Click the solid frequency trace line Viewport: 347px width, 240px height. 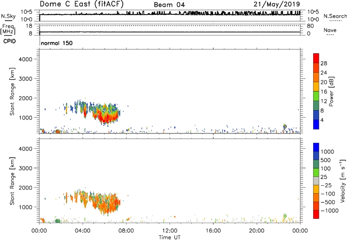tap(170, 32)
